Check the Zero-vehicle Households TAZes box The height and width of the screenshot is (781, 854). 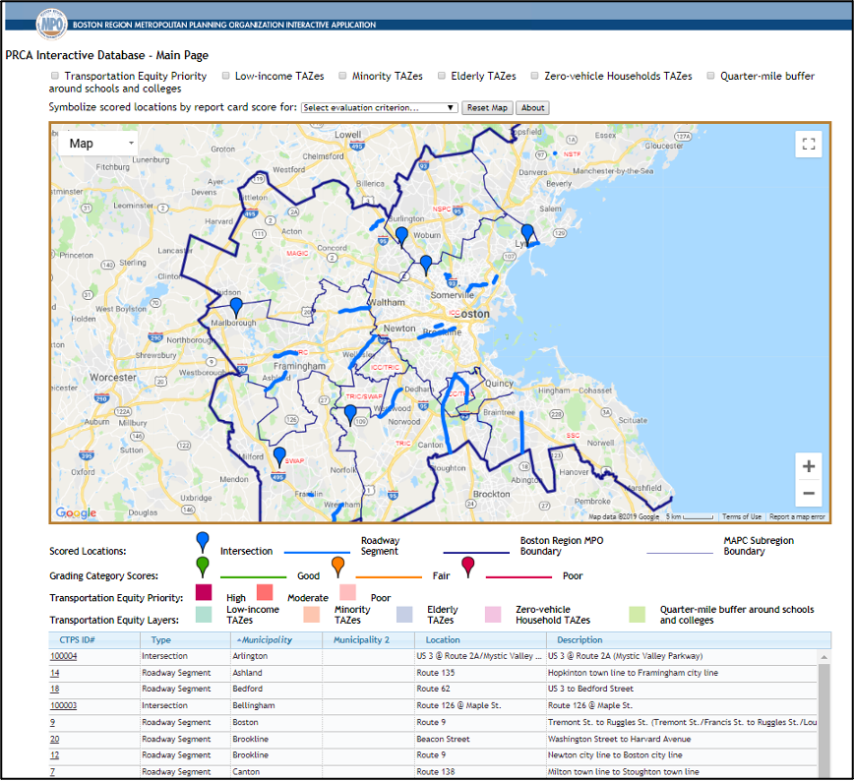tap(534, 76)
